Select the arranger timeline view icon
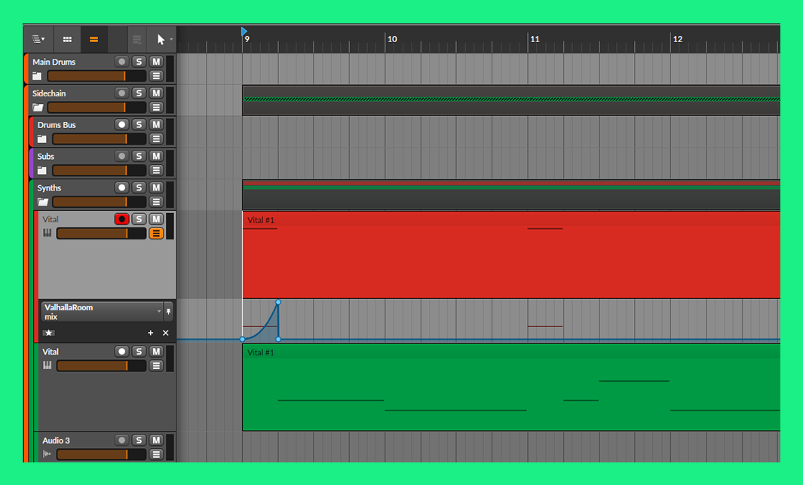 pyautogui.click(x=93, y=39)
